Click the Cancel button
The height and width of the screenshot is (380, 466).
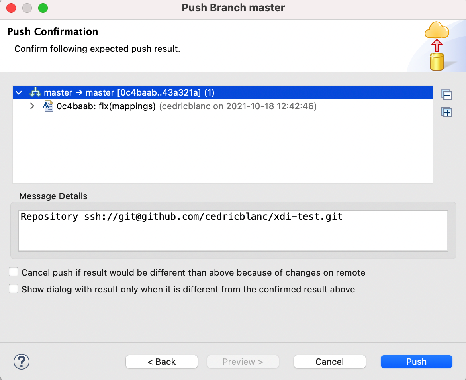[x=329, y=362]
